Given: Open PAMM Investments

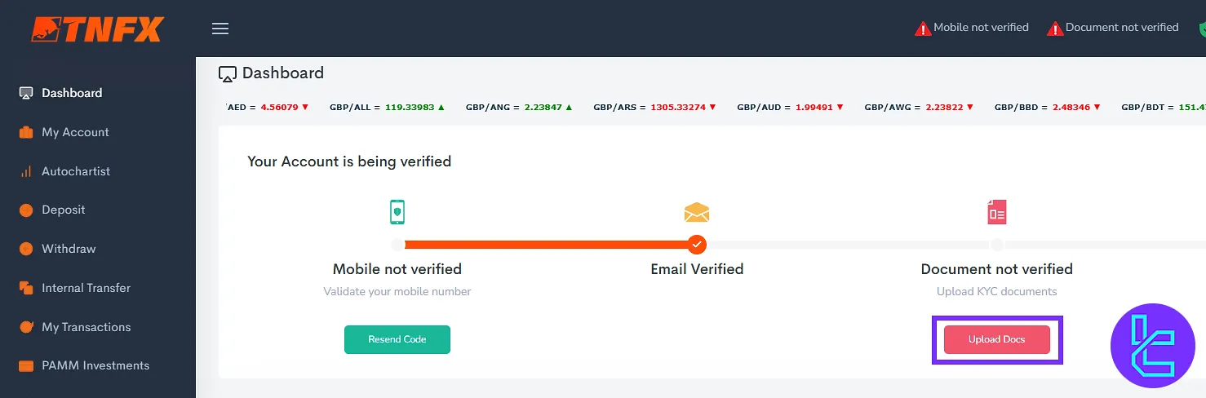Looking at the screenshot, I should click(x=95, y=365).
